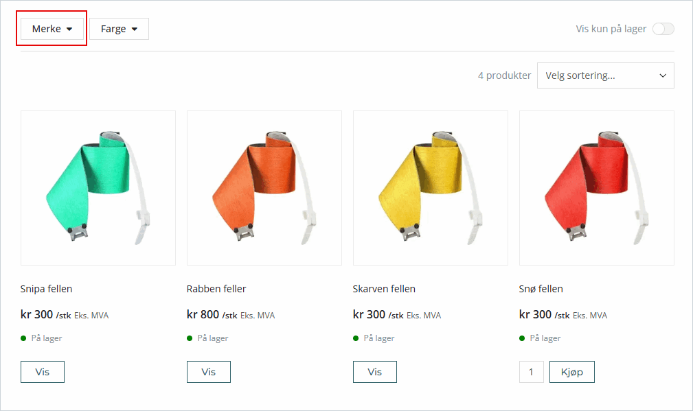The height and width of the screenshot is (411, 693).
Task: Click the yellow Skarven fellen product image
Action: click(431, 188)
